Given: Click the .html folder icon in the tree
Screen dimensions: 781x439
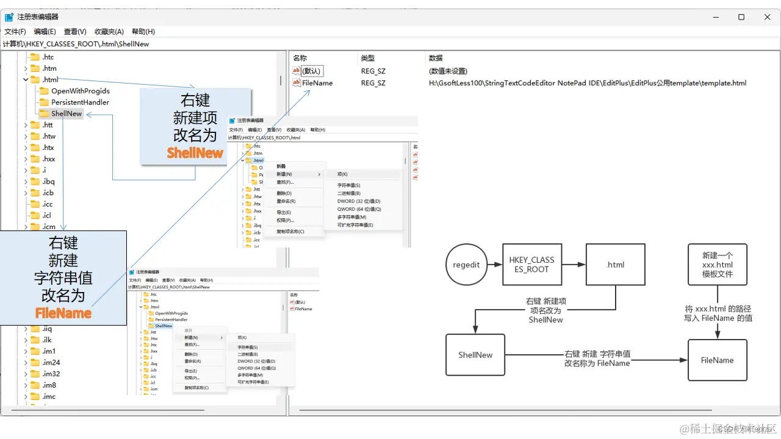Looking at the screenshot, I should pyautogui.click(x=36, y=79).
